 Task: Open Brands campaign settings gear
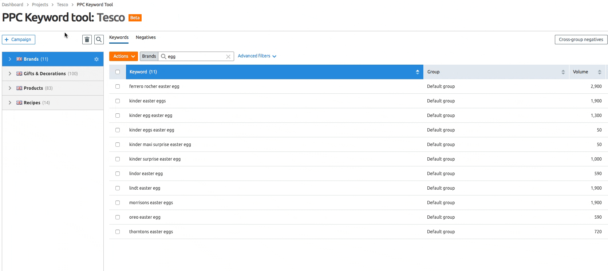tap(96, 59)
